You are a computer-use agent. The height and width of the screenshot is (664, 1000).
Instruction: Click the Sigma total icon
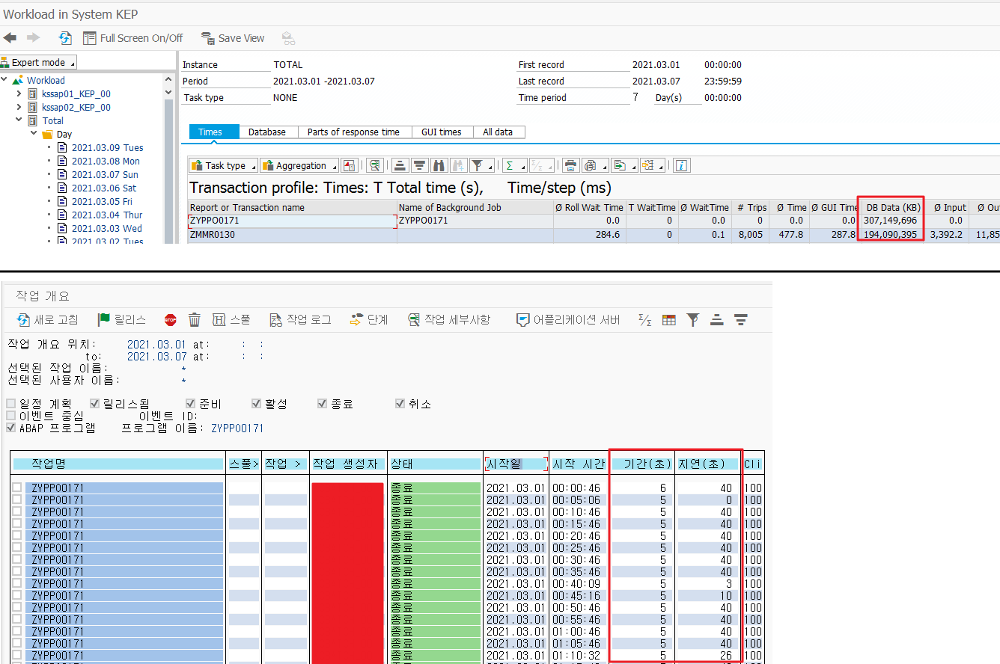tap(509, 165)
